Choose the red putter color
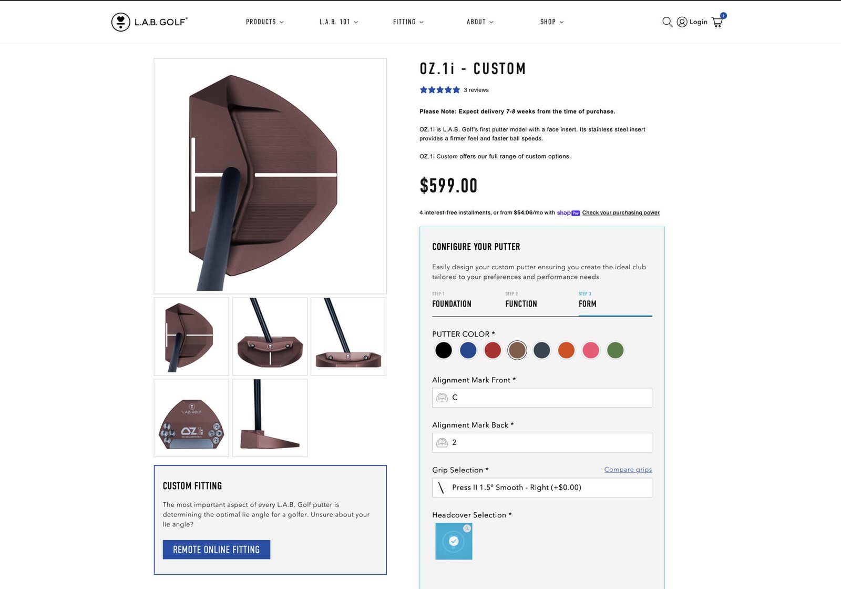This screenshot has width=841, height=589. pos(493,350)
